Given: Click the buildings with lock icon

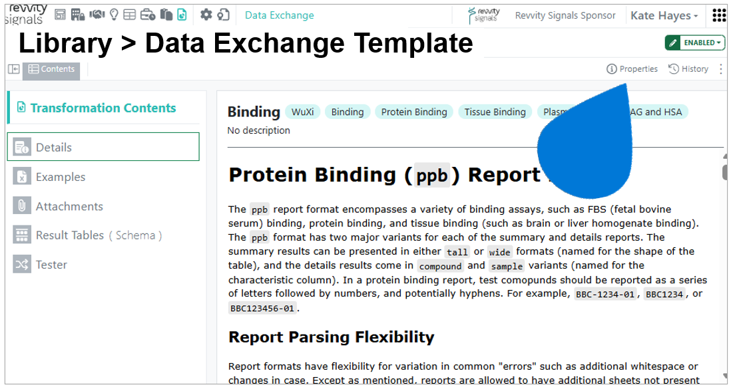Looking at the screenshot, I should [x=78, y=15].
